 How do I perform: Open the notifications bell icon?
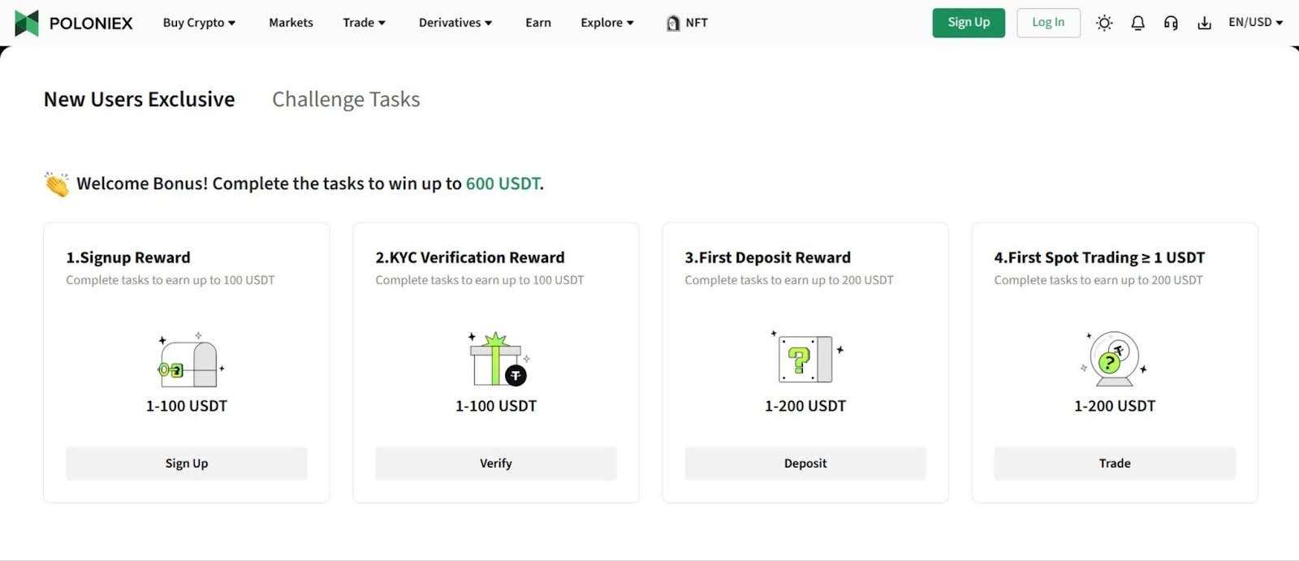coord(1137,23)
